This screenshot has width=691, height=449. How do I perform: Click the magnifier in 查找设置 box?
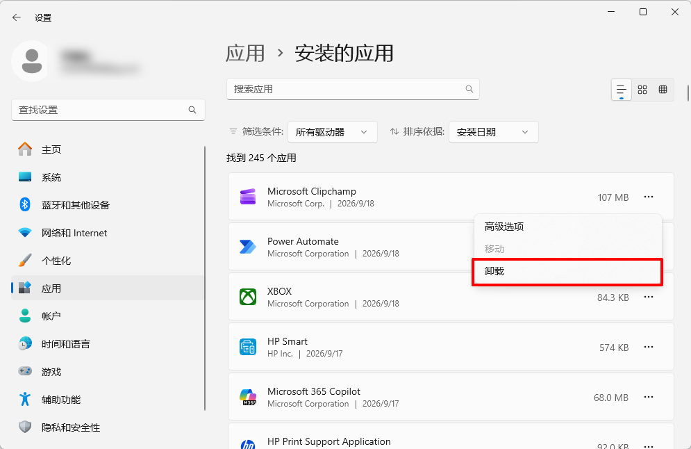192,110
